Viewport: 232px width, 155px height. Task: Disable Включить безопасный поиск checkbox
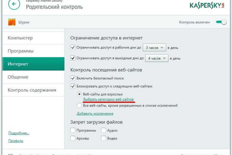(73, 78)
